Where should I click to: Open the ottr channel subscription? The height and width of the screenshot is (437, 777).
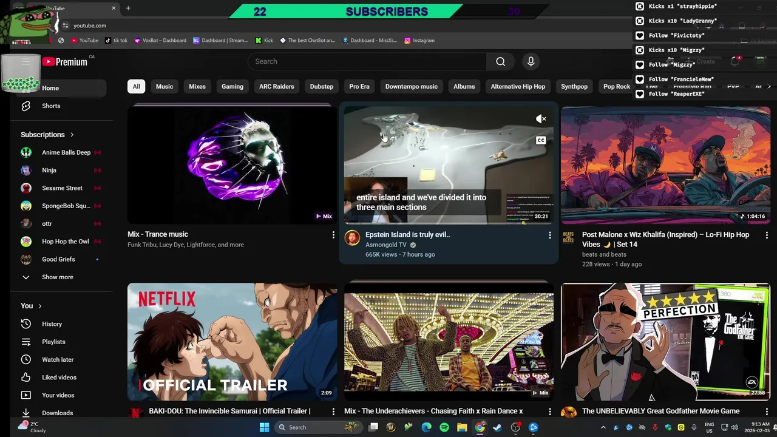coord(59,223)
